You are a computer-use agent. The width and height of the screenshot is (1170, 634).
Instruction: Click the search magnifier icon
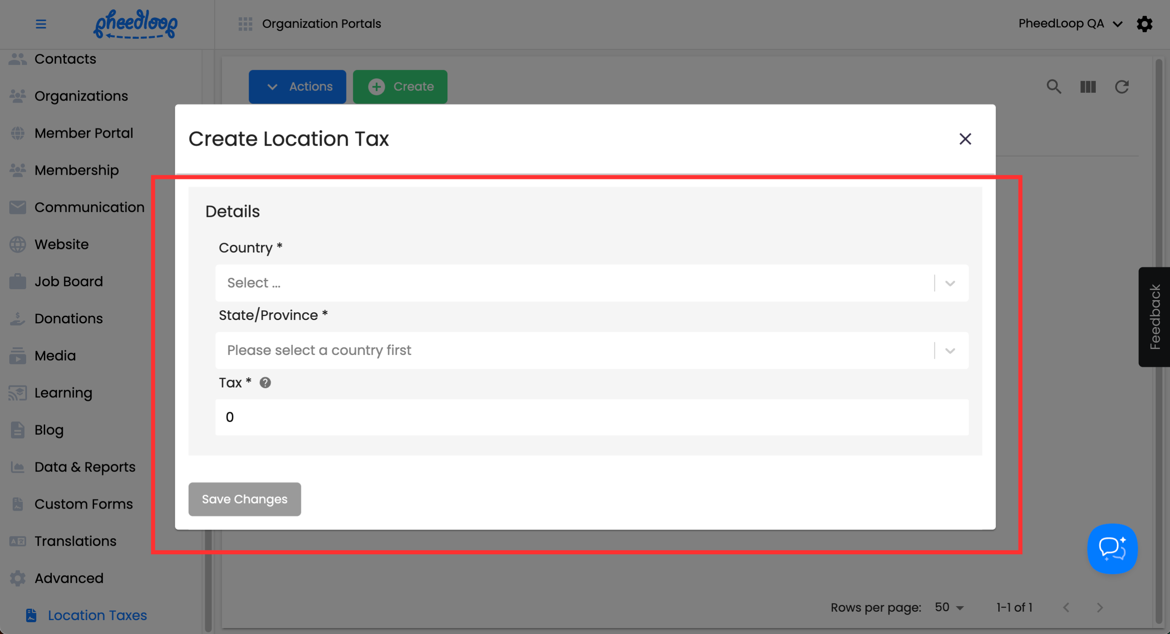(x=1054, y=86)
